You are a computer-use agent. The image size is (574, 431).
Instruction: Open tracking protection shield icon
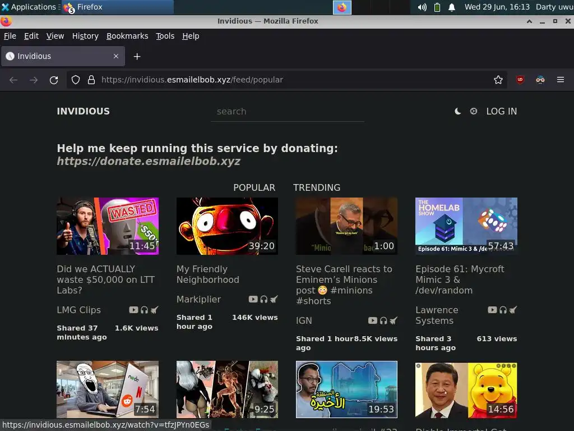76,80
